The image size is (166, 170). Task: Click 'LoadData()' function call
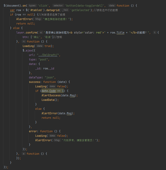click(49, 100)
